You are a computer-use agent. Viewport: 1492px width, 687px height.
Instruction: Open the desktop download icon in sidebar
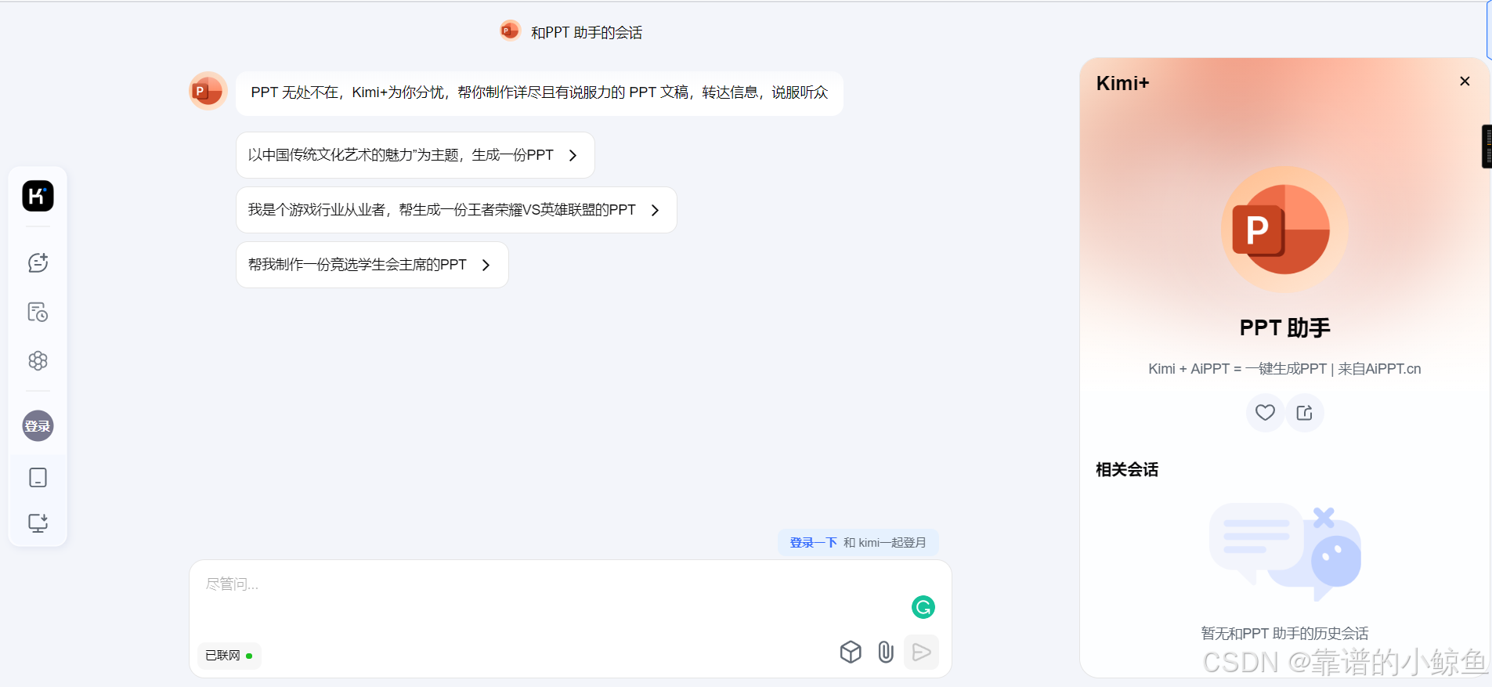[x=38, y=522]
